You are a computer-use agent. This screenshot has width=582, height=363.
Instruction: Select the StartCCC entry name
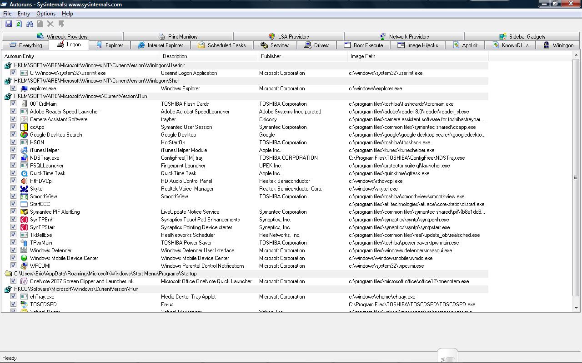click(40, 204)
